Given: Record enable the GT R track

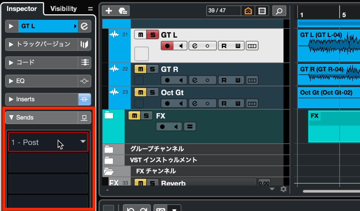Looking at the screenshot, I should [167, 80].
